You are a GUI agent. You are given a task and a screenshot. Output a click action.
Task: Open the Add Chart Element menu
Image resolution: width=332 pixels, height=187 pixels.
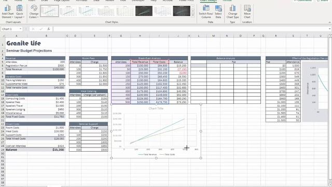[7, 11]
